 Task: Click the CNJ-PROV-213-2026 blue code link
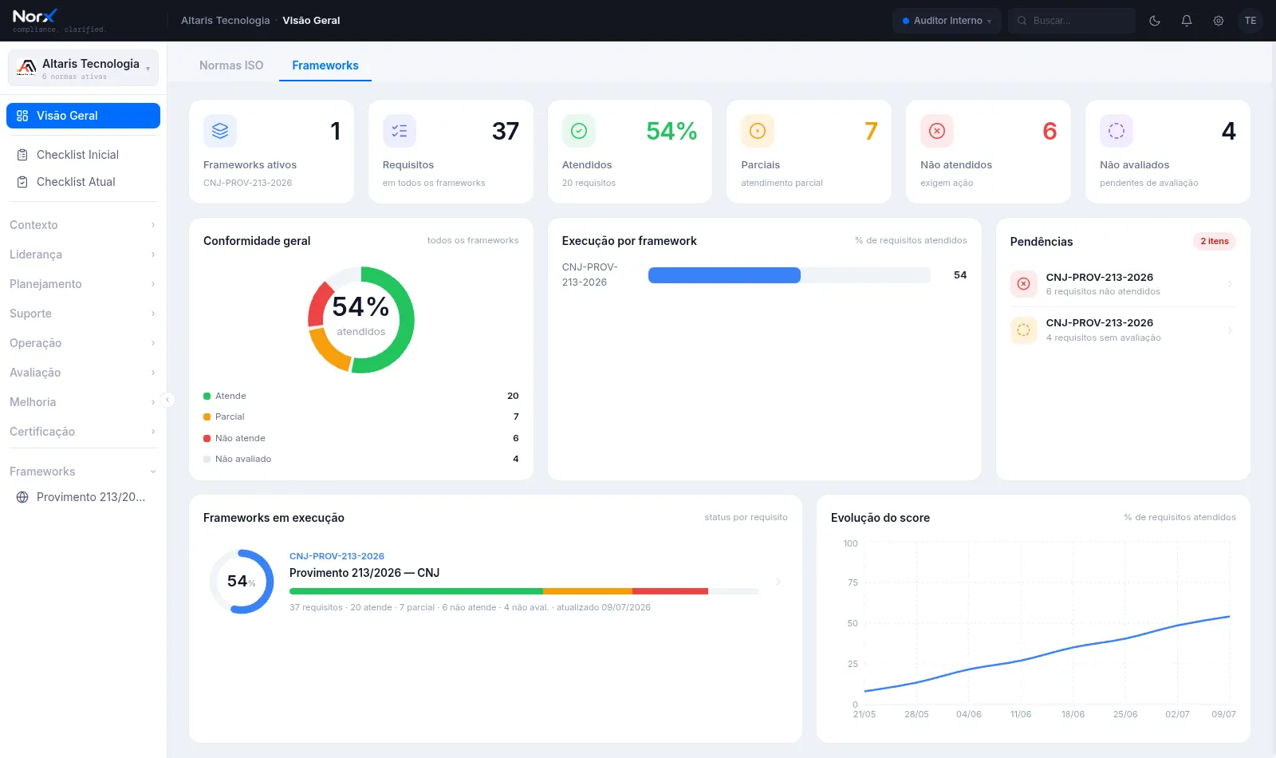(x=337, y=556)
